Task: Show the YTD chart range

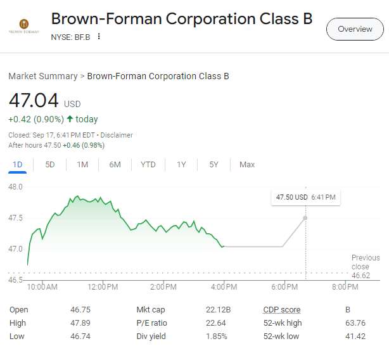Action: coord(148,165)
